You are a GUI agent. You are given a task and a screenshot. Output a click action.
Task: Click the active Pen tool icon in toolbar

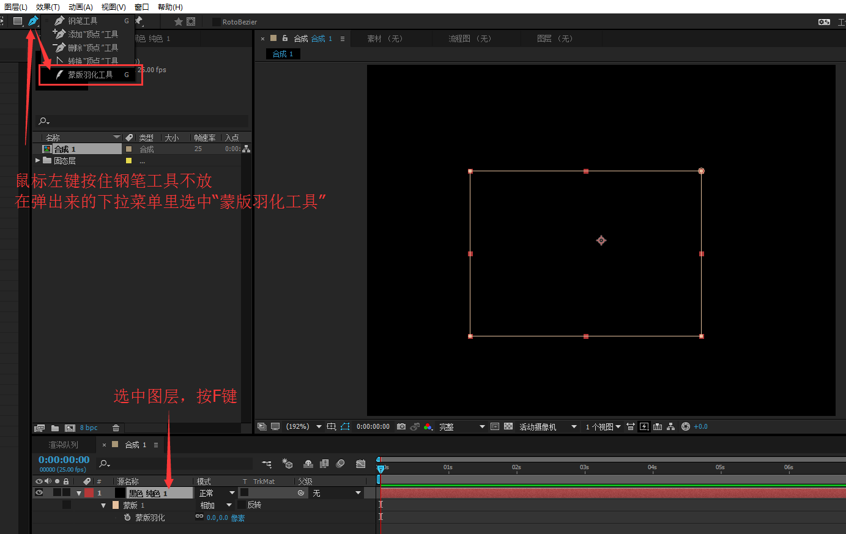[x=33, y=21]
